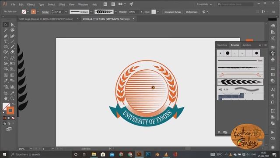Open brush definition dropdown
The width and height of the screenshot is (280, 158).
(x=115, y=12)
